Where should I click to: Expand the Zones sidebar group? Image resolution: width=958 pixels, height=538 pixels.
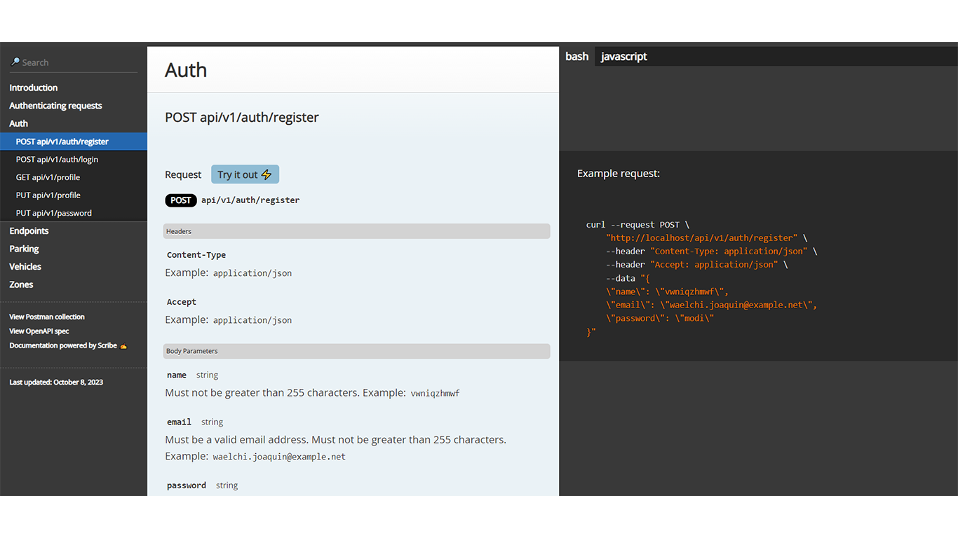21,284
